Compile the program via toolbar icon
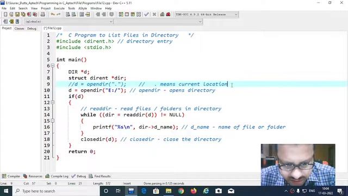The height and width of the screenshot is (196, 348). click(121, 15)
